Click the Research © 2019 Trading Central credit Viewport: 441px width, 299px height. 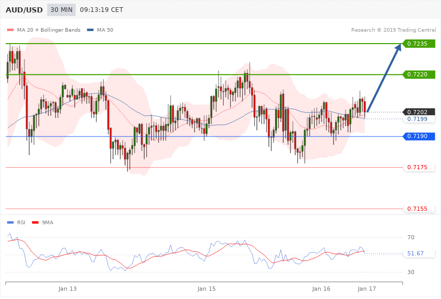click(393, 30)
